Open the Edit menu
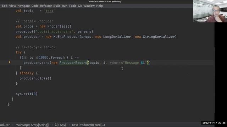 click(5, 6)
